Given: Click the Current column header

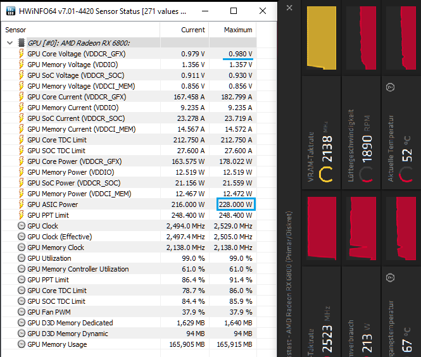Looking at the screenshot, I should (x=184, y=30).
